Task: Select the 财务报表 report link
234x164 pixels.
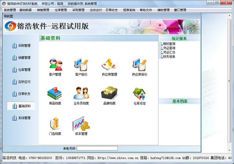Action: (169, 56)
